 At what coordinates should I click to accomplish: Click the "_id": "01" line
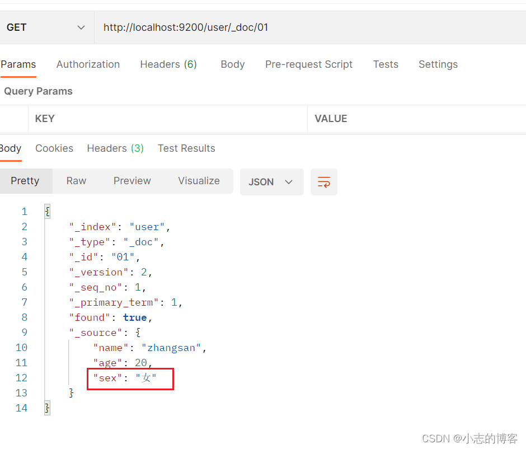coord(105,257)
